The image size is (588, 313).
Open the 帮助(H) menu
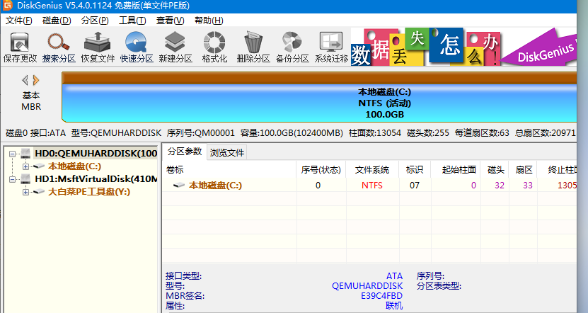[x=209, y=21]
